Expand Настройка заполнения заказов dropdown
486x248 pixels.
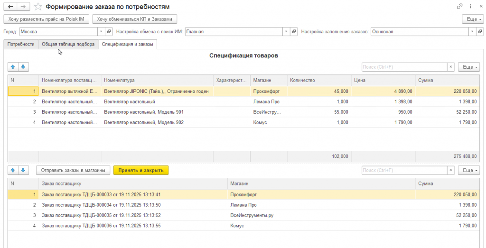point(472,32)
